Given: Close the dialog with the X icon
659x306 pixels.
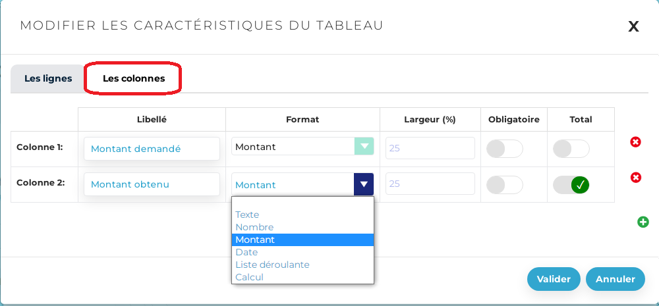Looking at the screenshot, I should pos(633,26).
